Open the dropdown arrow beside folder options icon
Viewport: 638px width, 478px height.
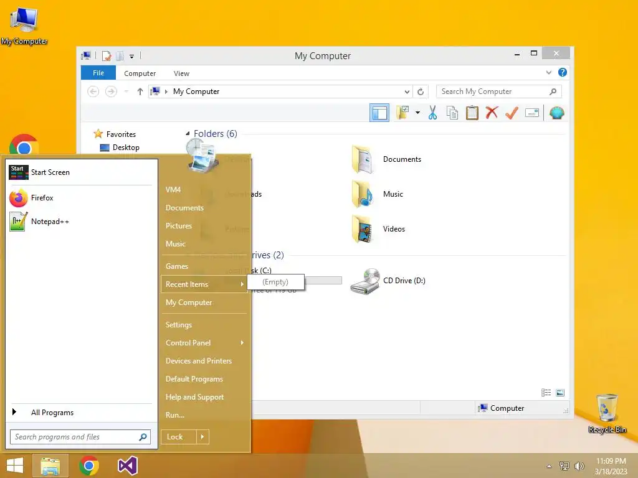click(417, 113)
